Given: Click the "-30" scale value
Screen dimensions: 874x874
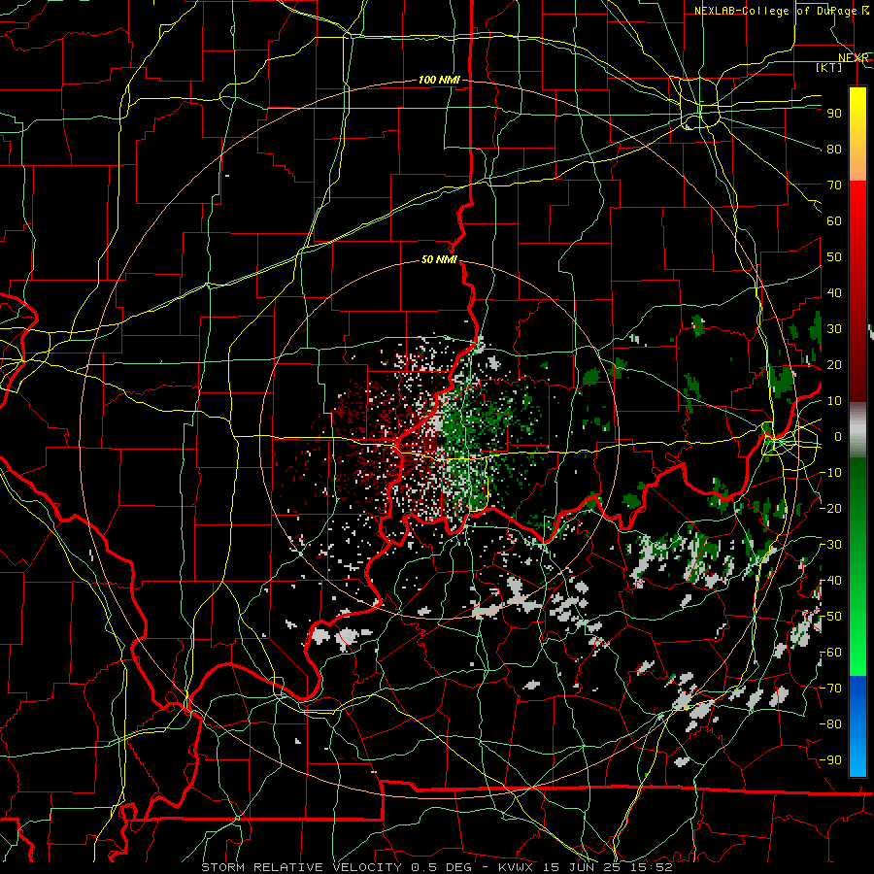Looking at the screenshot, I should (x=830, y=545).
